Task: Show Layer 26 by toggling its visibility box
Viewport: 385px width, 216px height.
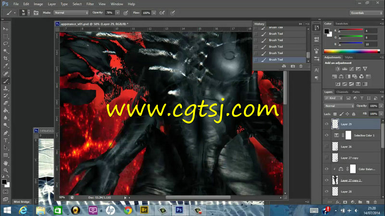Action: (327, 146)
